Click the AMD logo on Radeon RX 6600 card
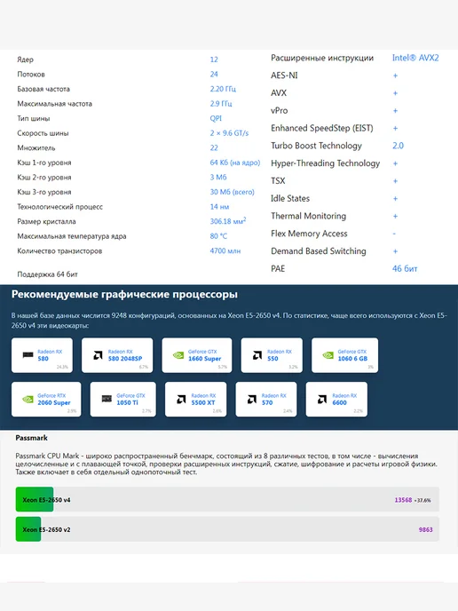 coord(322,399)
